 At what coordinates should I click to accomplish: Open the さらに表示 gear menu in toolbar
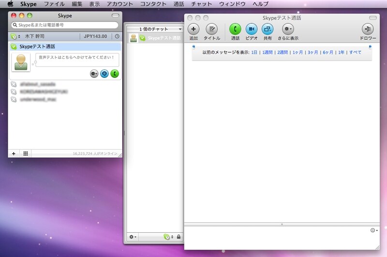[288, 29]
